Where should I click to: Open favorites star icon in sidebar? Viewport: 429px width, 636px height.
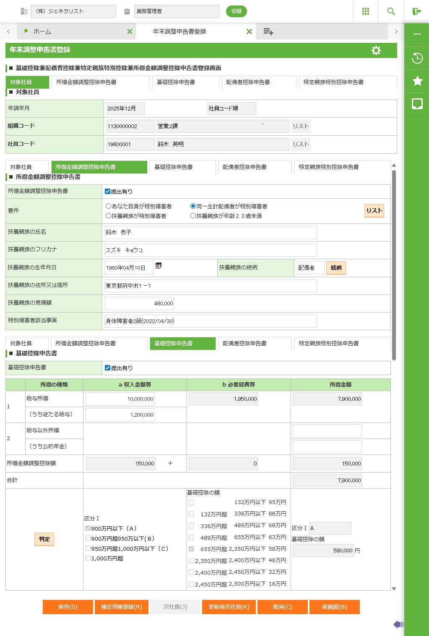417,81
